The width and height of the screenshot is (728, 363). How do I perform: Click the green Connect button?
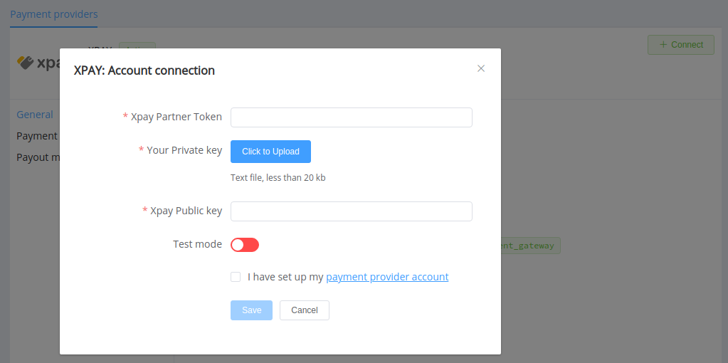point(680,45)
